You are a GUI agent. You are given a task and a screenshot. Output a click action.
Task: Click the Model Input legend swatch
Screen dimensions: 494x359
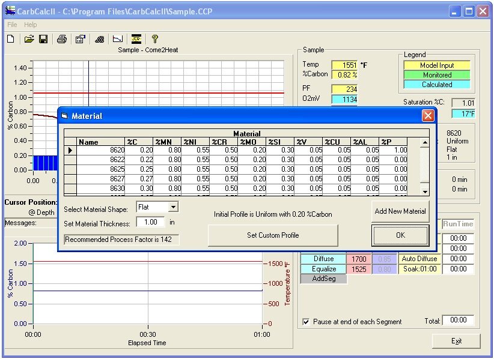click(x=437, y=65)
